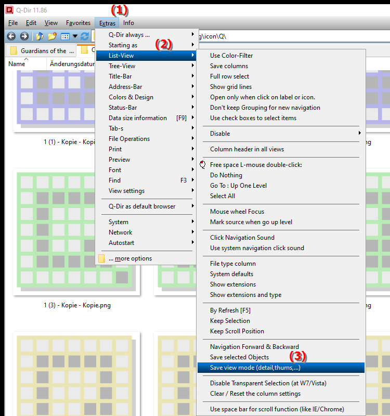Viewport: 390px width, 416px height.
Task: Sort by the Name column header
Action: tap(26, 63)
